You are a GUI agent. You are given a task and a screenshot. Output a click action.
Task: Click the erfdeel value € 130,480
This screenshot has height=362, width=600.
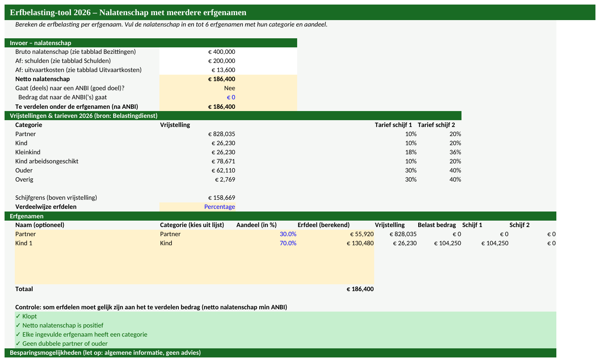(360, 243)
